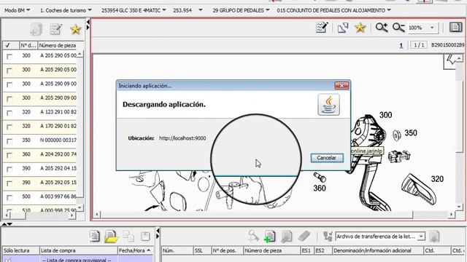Click the add-parts icon above parts list

click(36, 29)
